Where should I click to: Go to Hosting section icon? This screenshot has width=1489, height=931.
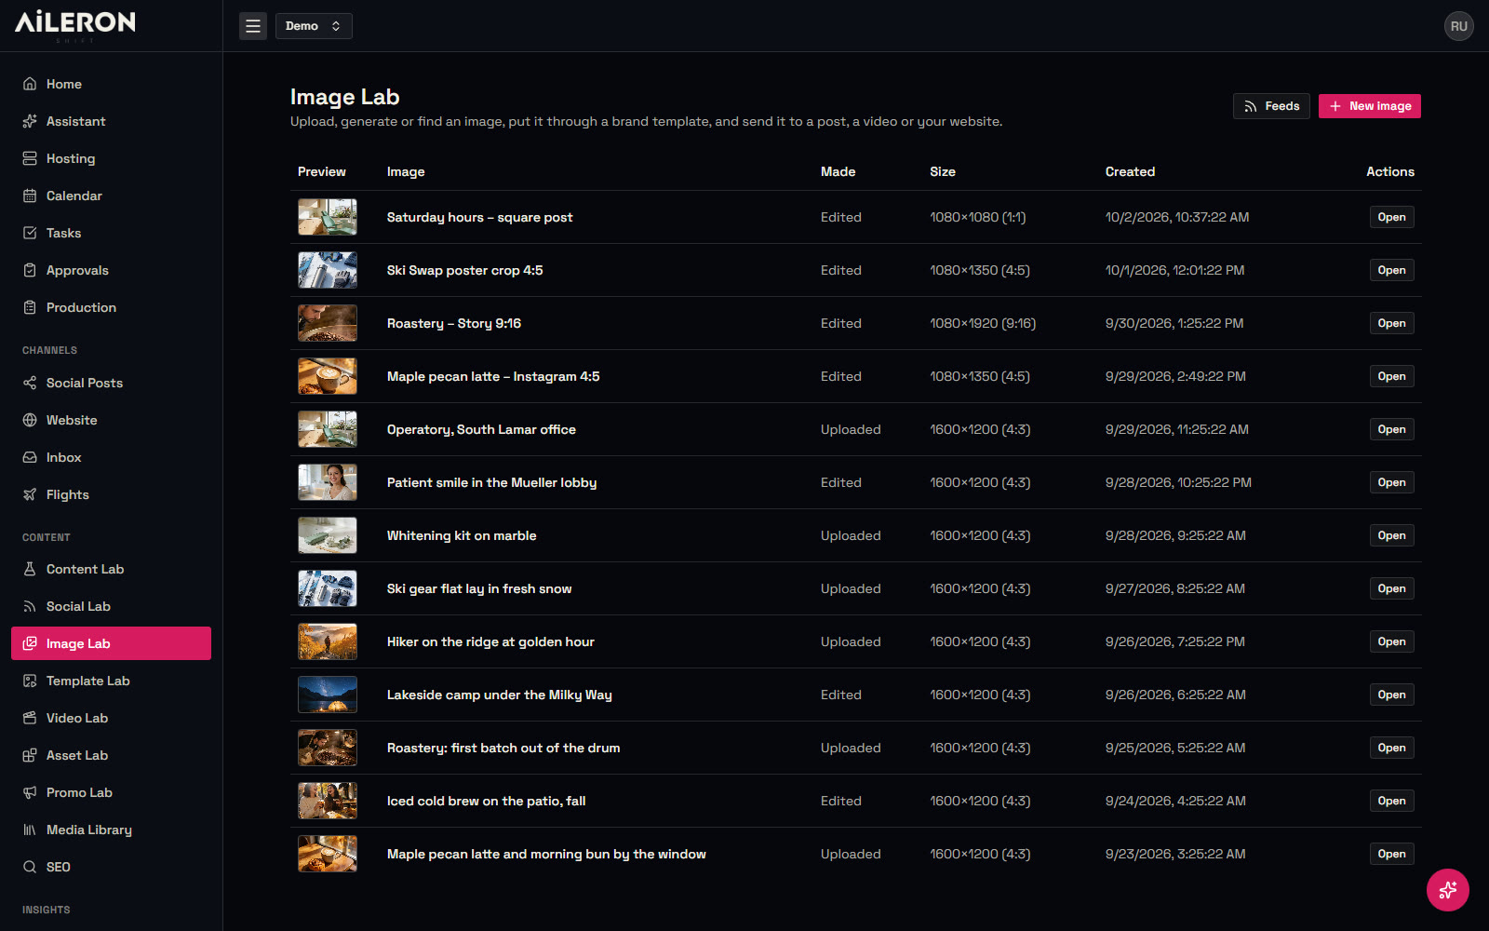point(30,158)
